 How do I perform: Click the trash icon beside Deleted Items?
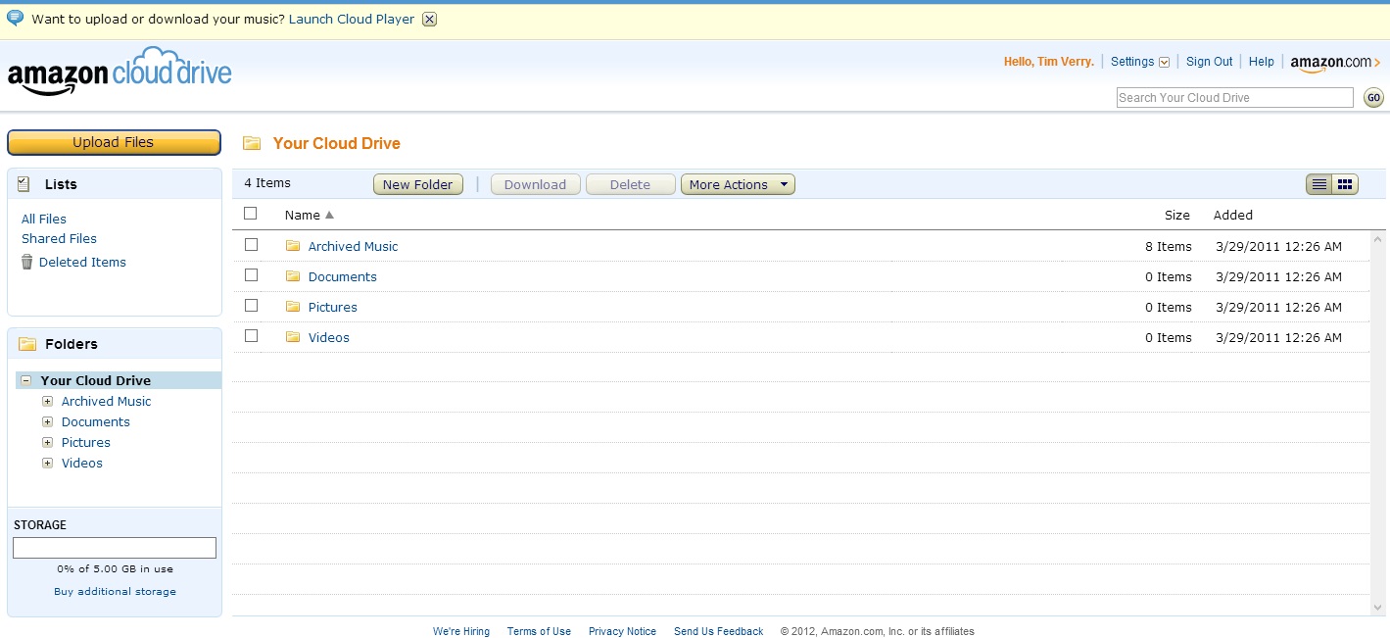(25, 261)
